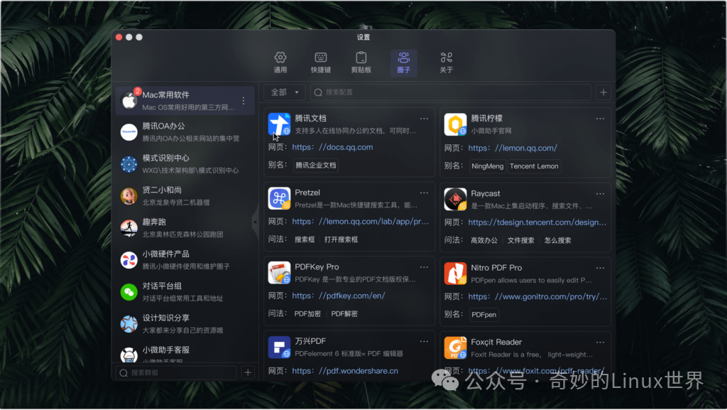
Task: Open the tdesign.tencent.com link
Action: 537,222
